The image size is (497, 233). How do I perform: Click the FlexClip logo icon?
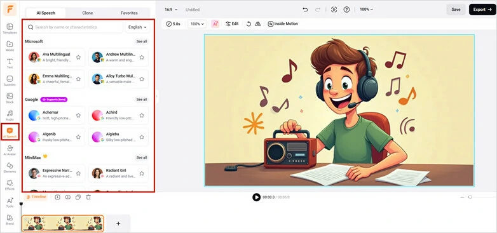[10, 9]
